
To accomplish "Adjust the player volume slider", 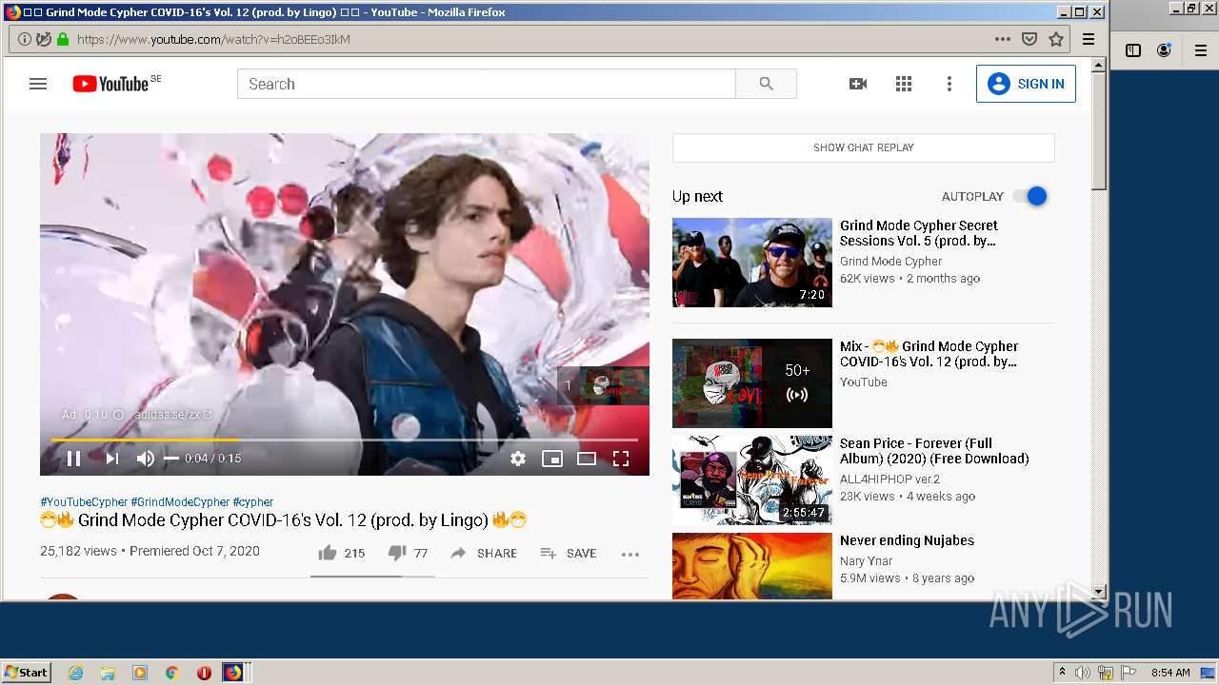I will pos(171,459).
